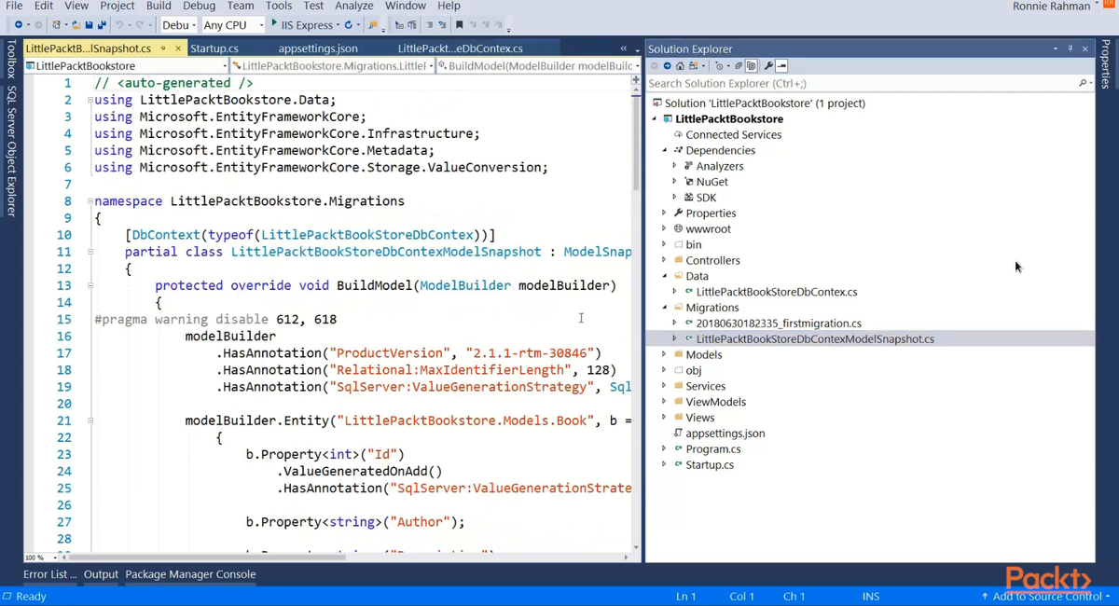The image size is (1119, 606).
Task: Open the Analyze menu
Action: [x=354, y=6]
